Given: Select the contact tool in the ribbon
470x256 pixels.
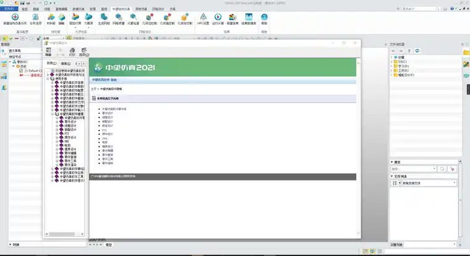Looking at the screenshot, I should [61, 19].
